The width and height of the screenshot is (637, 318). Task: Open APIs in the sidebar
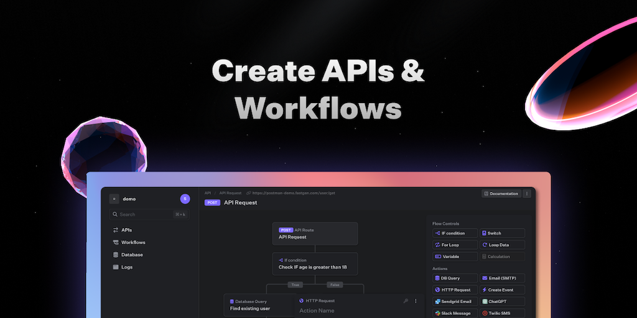pos(123,230)
